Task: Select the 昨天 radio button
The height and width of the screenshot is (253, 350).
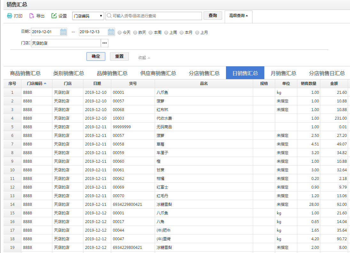Action: (135, 33)
